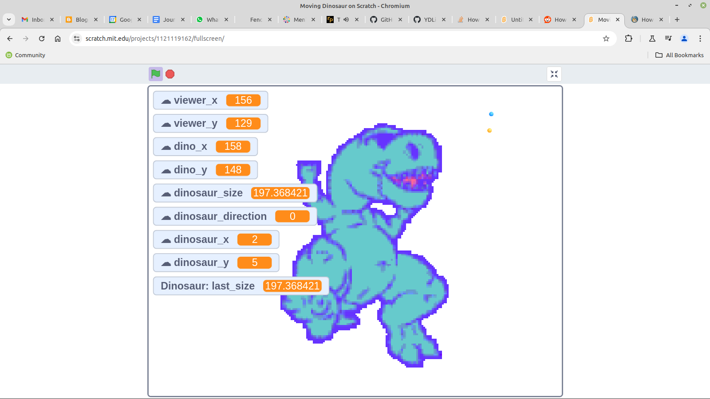The width and height of the screenshot is (710, 399).
Task: Go forward with the browser forward arrow
Action: pyautogui.click(x=26, y=39)
